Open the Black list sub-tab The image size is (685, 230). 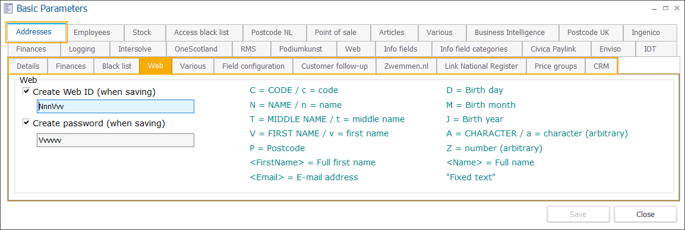pyautogui.click(x=116, y=66)
